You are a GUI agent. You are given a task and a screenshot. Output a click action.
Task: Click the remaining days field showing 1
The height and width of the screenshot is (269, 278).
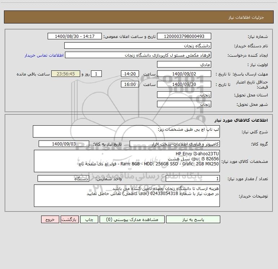tap(96, 74)
